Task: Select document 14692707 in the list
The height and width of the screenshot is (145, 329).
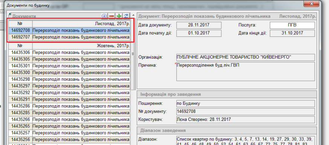Action: (69, 37)
